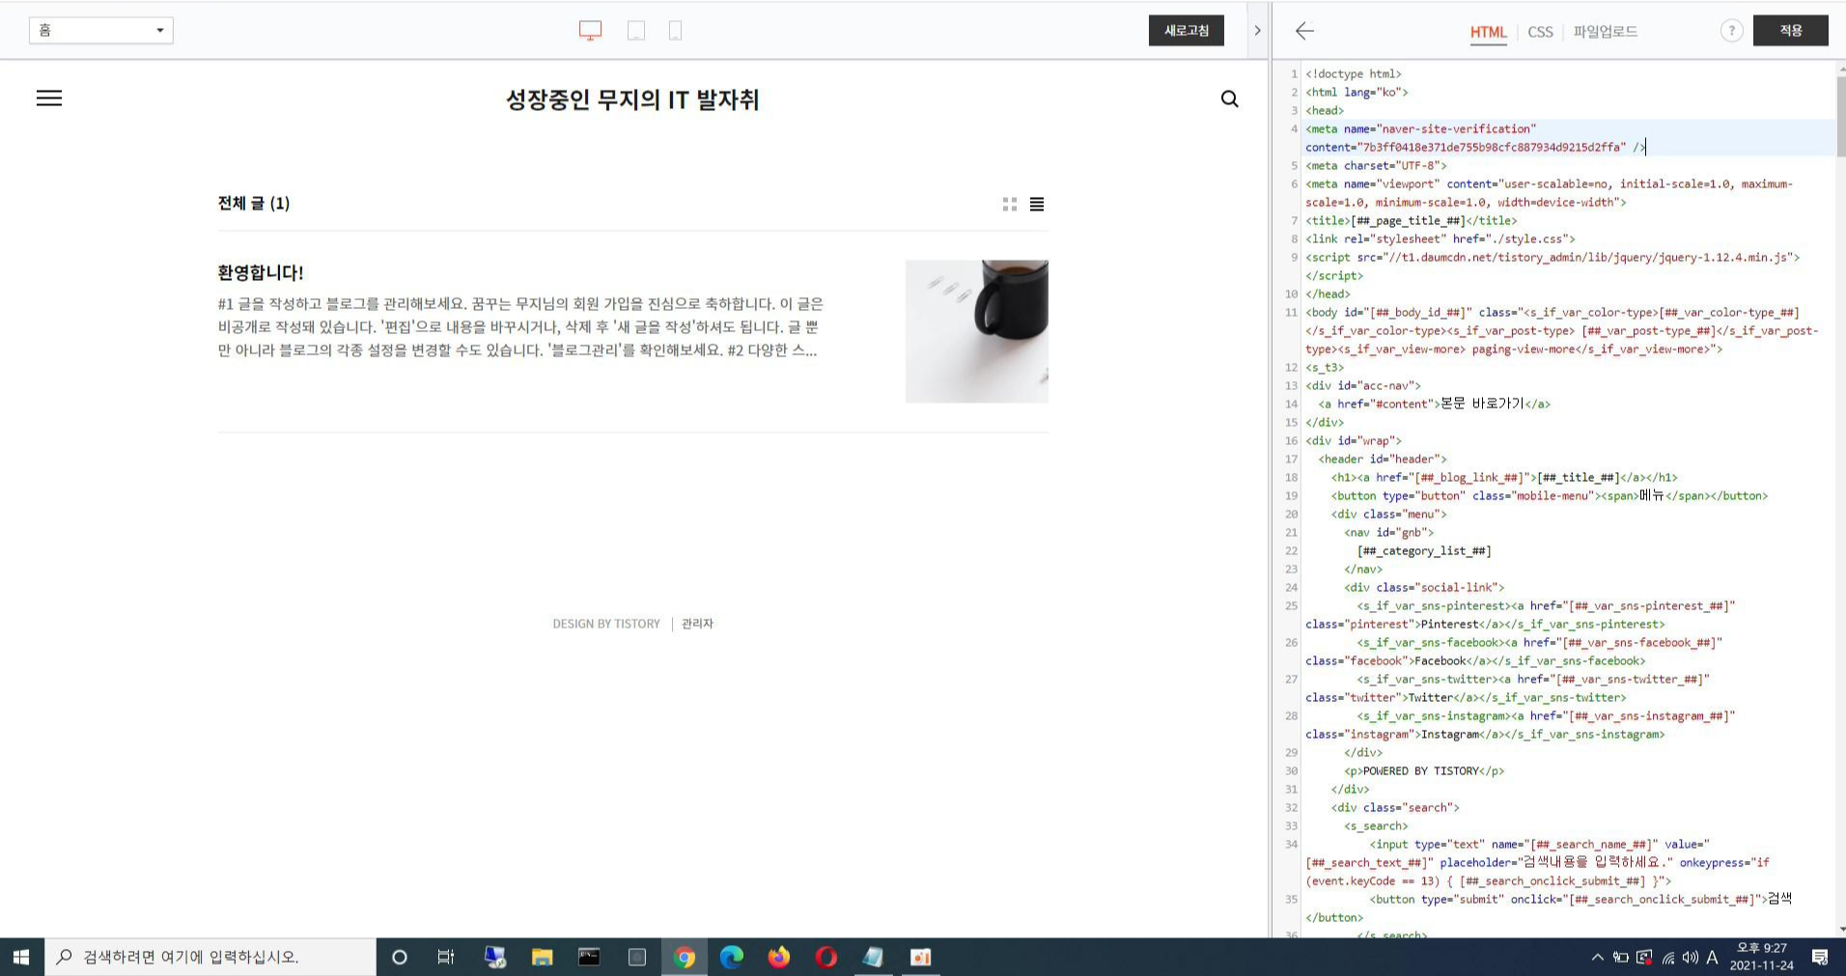1846x976 pixels.
Task: Open the help question mark icon
Action: pos(1731,31)
